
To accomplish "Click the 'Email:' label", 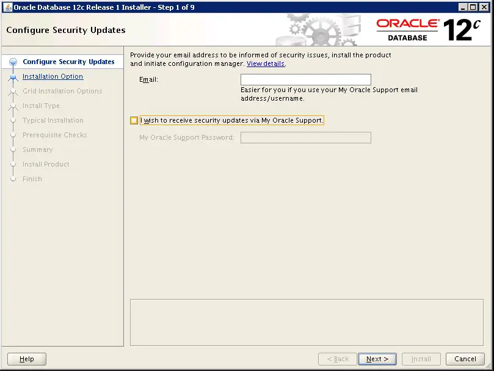I will [148, 79].
